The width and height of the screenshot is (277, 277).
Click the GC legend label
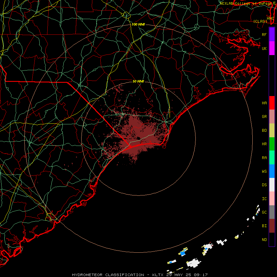point(264,212)
